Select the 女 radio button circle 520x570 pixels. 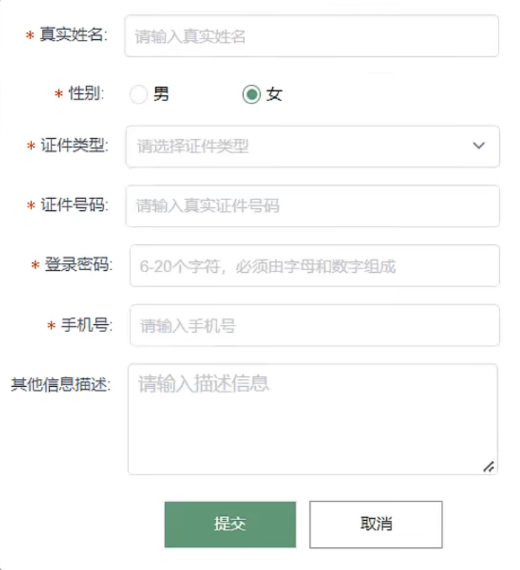pos(251,94)
